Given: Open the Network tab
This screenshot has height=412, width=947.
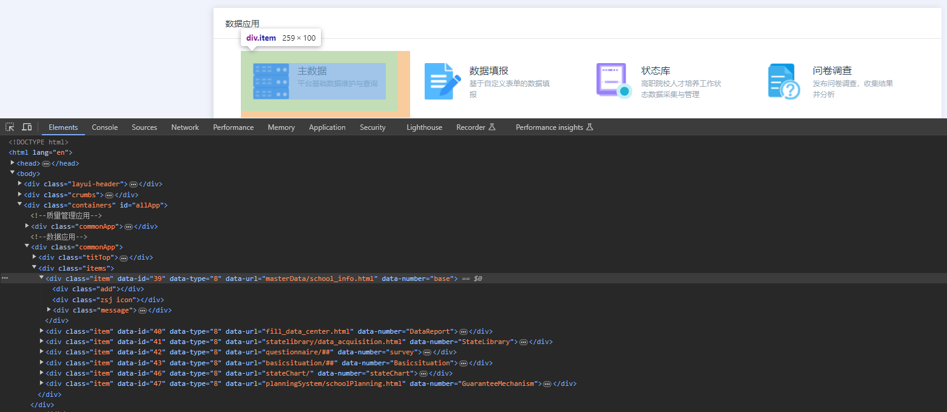Looking at the screenshot, I should (x=185, y=127).
